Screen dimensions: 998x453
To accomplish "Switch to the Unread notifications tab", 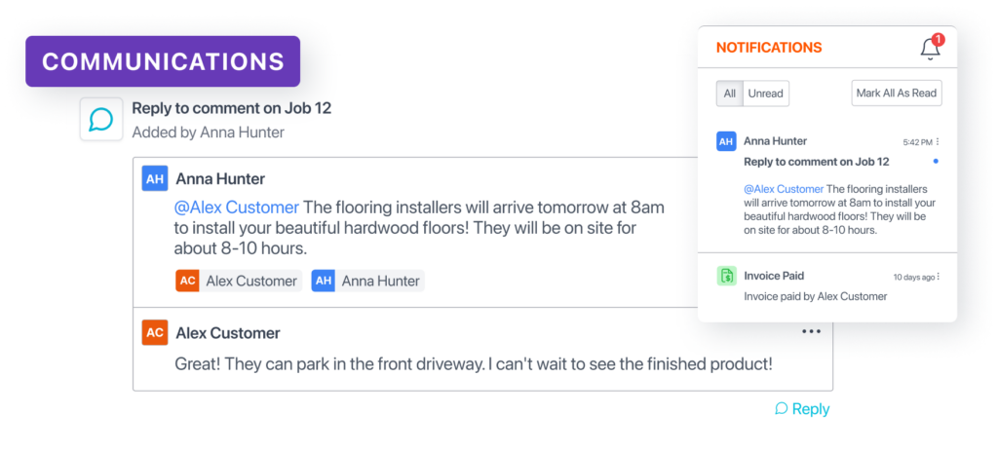I will click(x=766, y=94).
